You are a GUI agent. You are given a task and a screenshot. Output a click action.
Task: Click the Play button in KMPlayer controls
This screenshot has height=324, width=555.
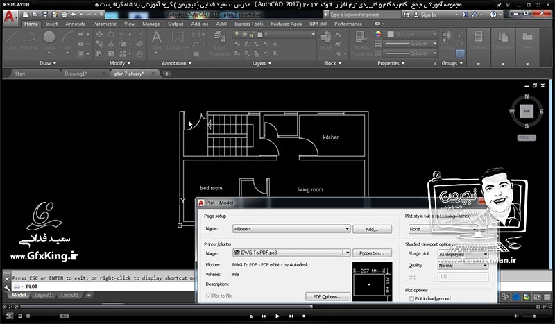click(x=277, y=316)
